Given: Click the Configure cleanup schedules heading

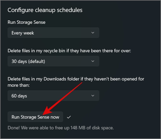Looking at the screenshot, I should 45,10.
